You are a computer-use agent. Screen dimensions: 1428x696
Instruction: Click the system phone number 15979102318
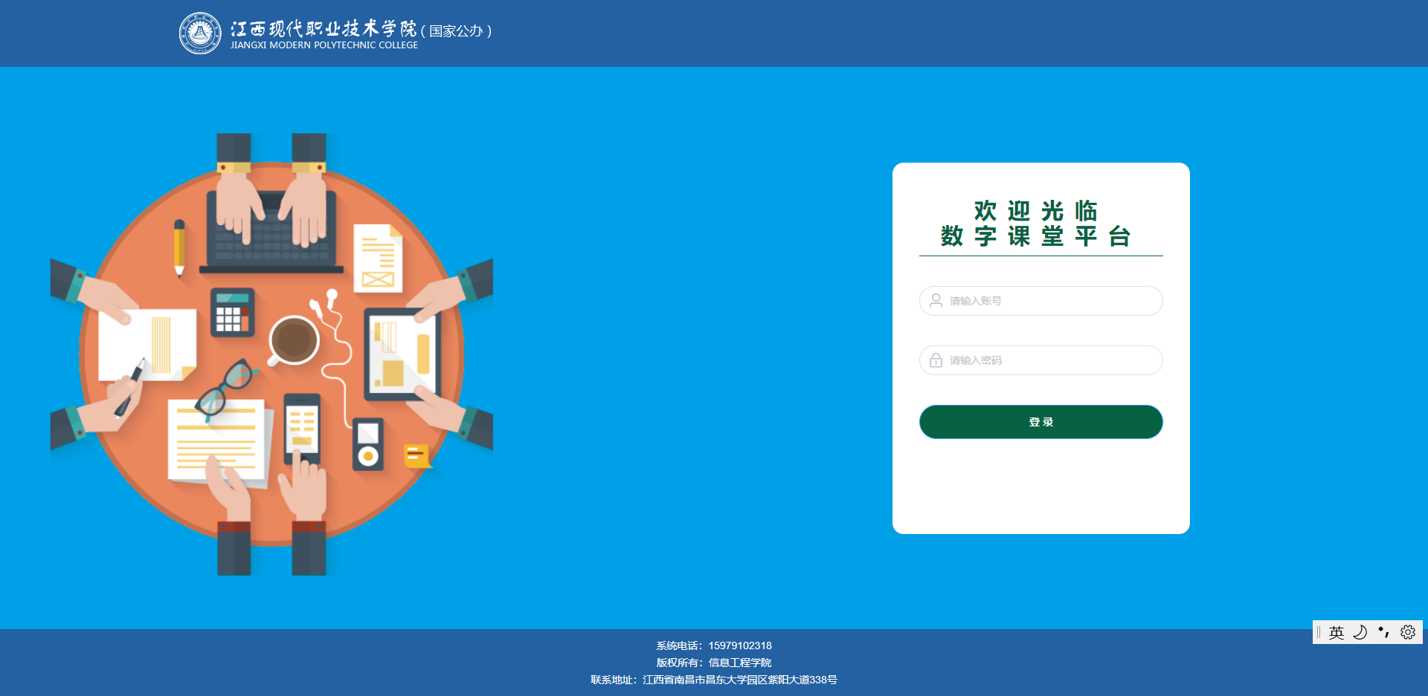[x=739, y=645]
